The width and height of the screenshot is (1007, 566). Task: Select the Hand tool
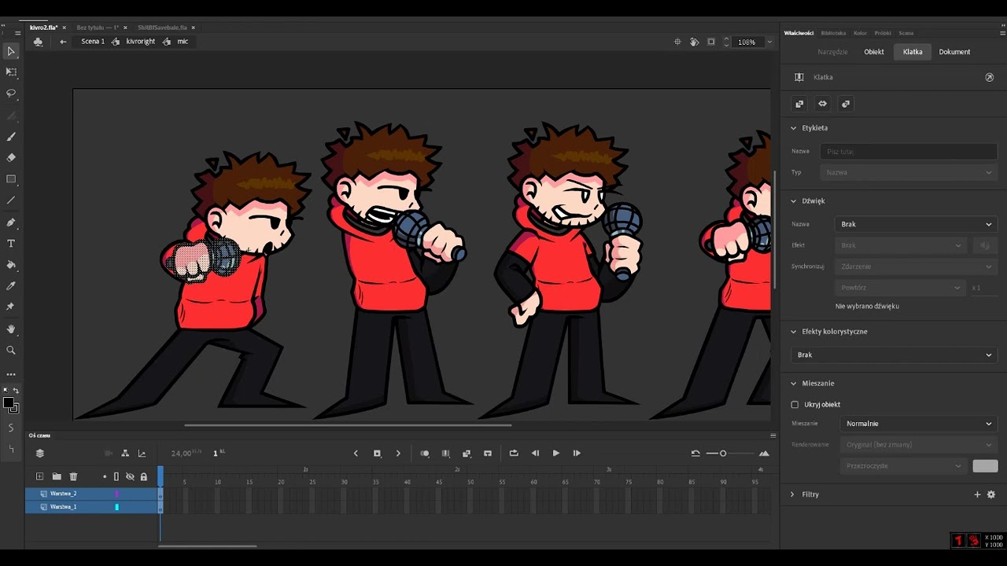coord(11,329)
